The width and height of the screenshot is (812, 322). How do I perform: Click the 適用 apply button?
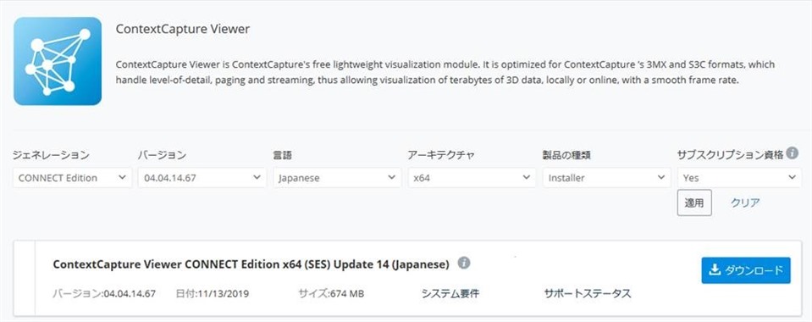click(x=694, y=203)
